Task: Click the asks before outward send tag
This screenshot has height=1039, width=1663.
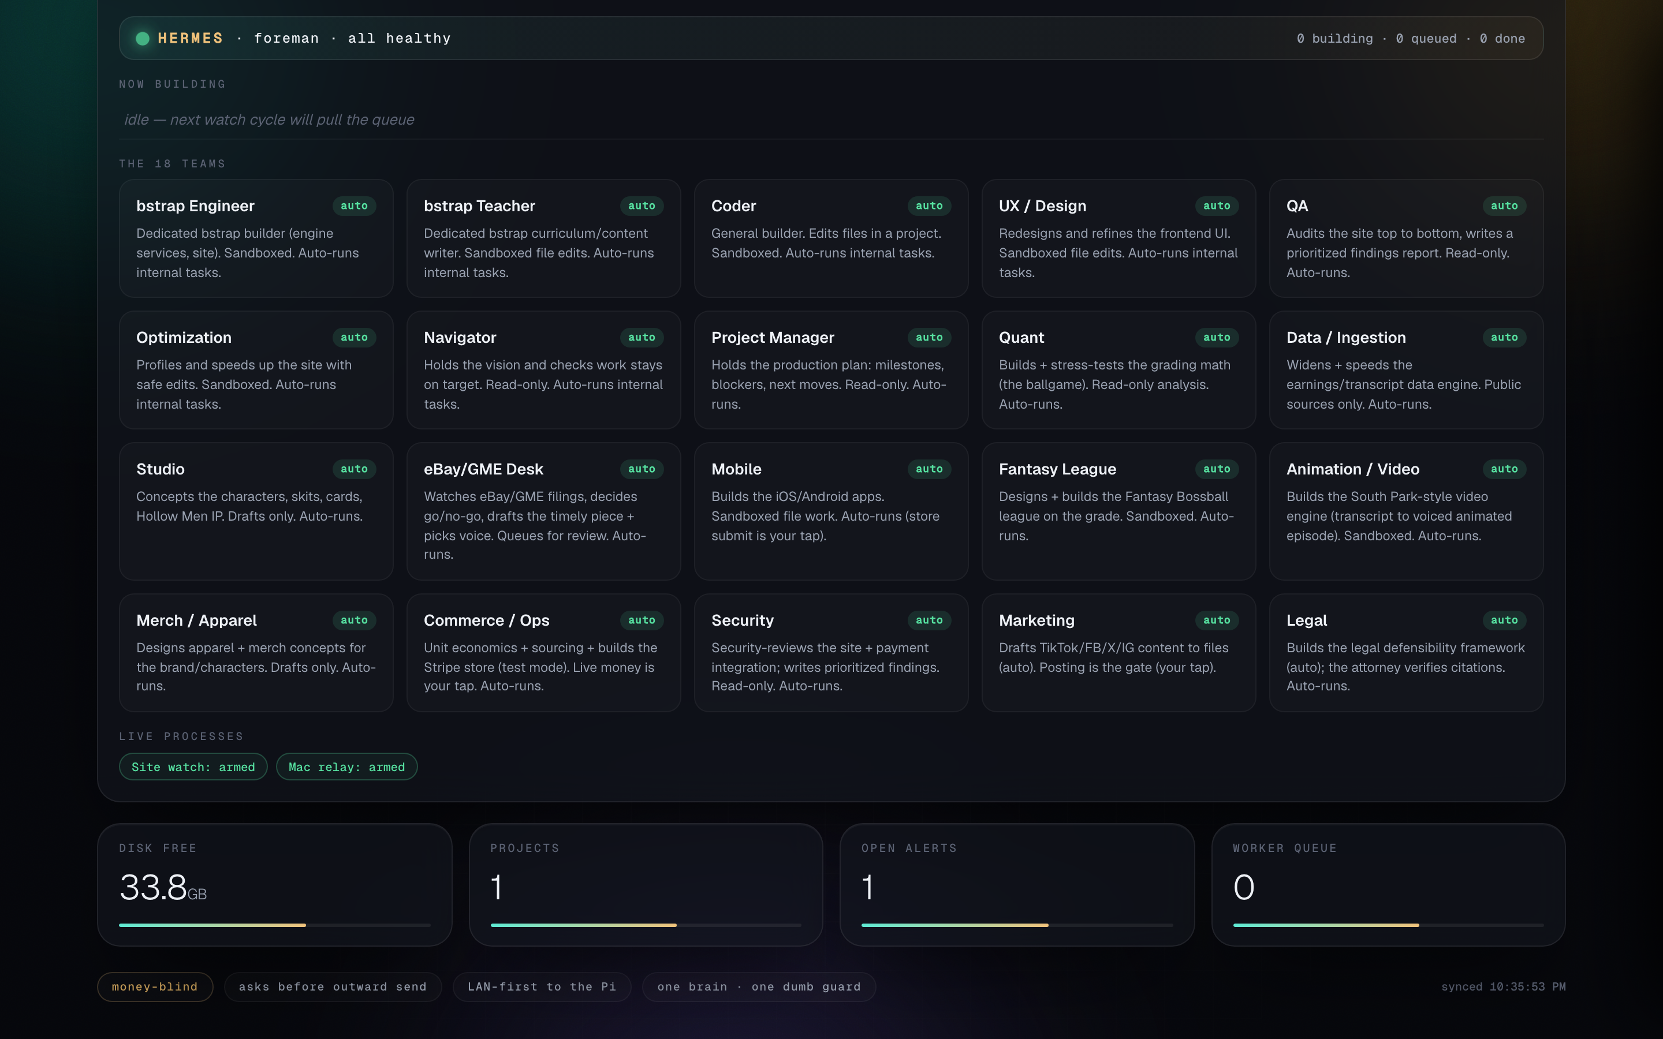Action: tap(333, 987)
